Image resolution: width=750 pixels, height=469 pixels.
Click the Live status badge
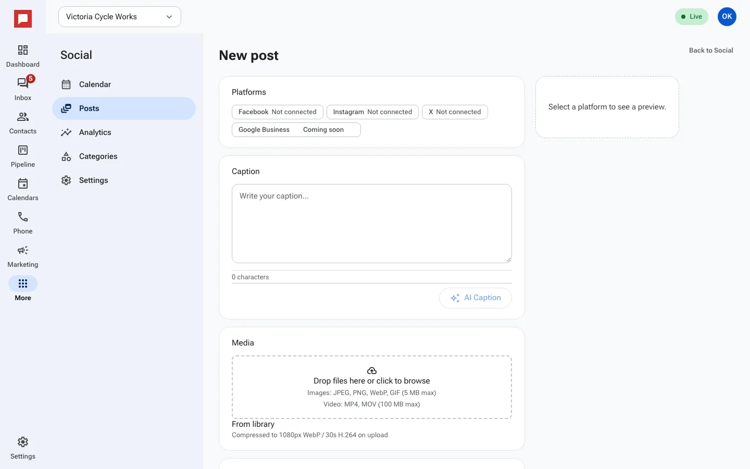[692, 17]
